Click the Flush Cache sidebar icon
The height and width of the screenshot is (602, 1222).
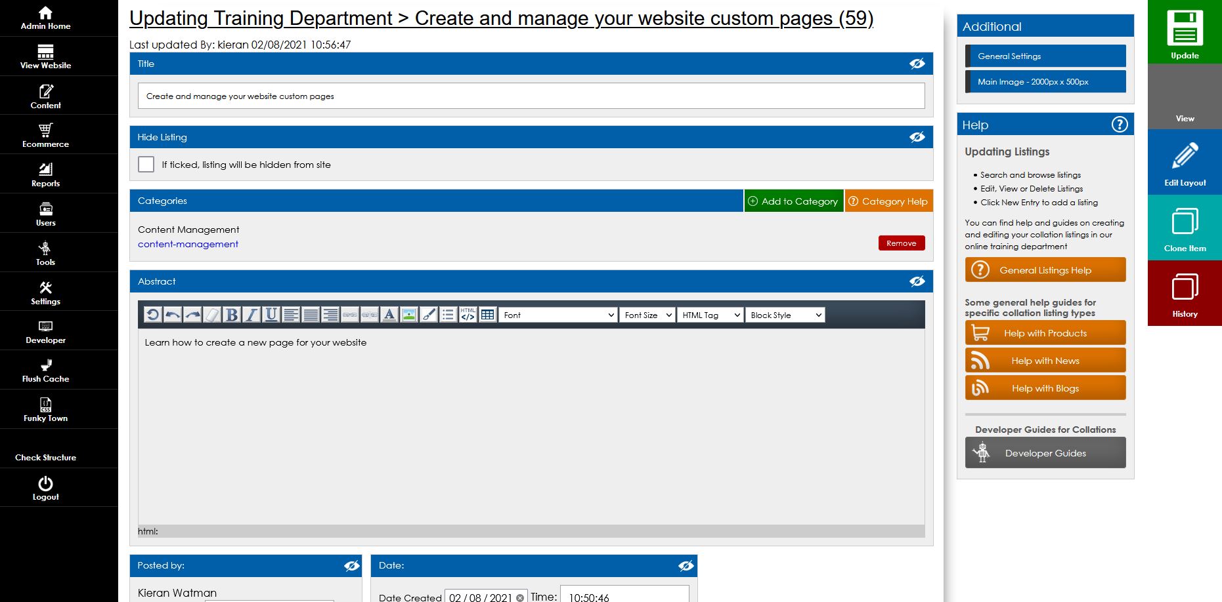pos(45,370)
